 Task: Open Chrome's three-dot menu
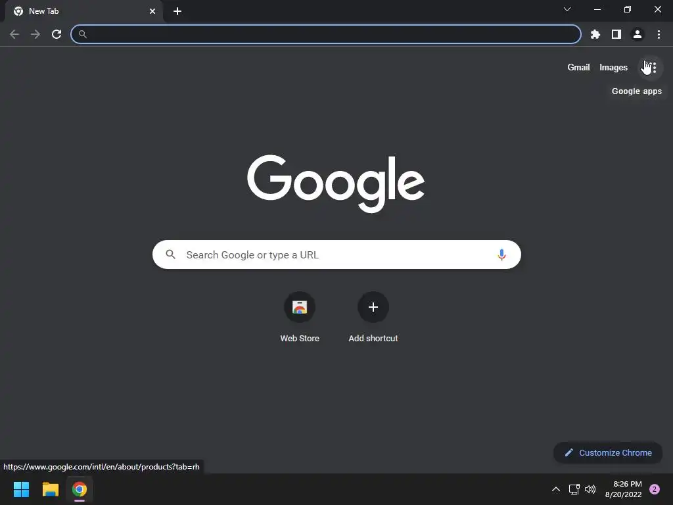pyautogui.click(x=659, y=34)
